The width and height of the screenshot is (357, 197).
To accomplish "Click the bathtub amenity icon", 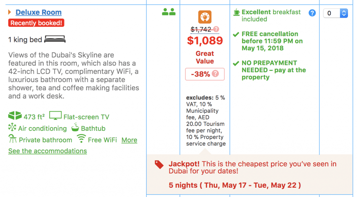I will tap(75, 127).
